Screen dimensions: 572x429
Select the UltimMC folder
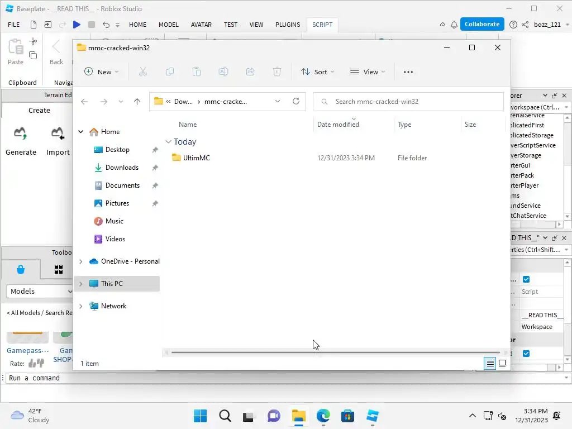point(196,158)
